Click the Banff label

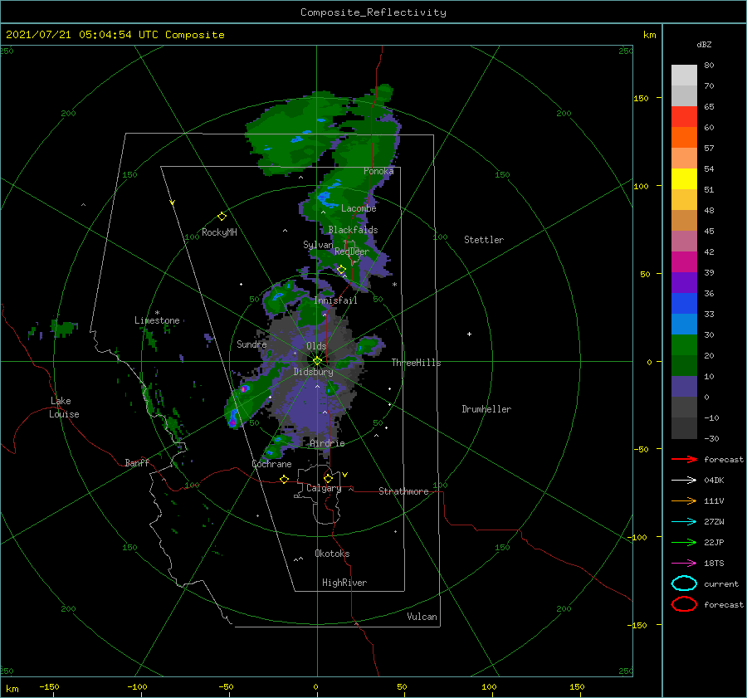coord(137,462)
